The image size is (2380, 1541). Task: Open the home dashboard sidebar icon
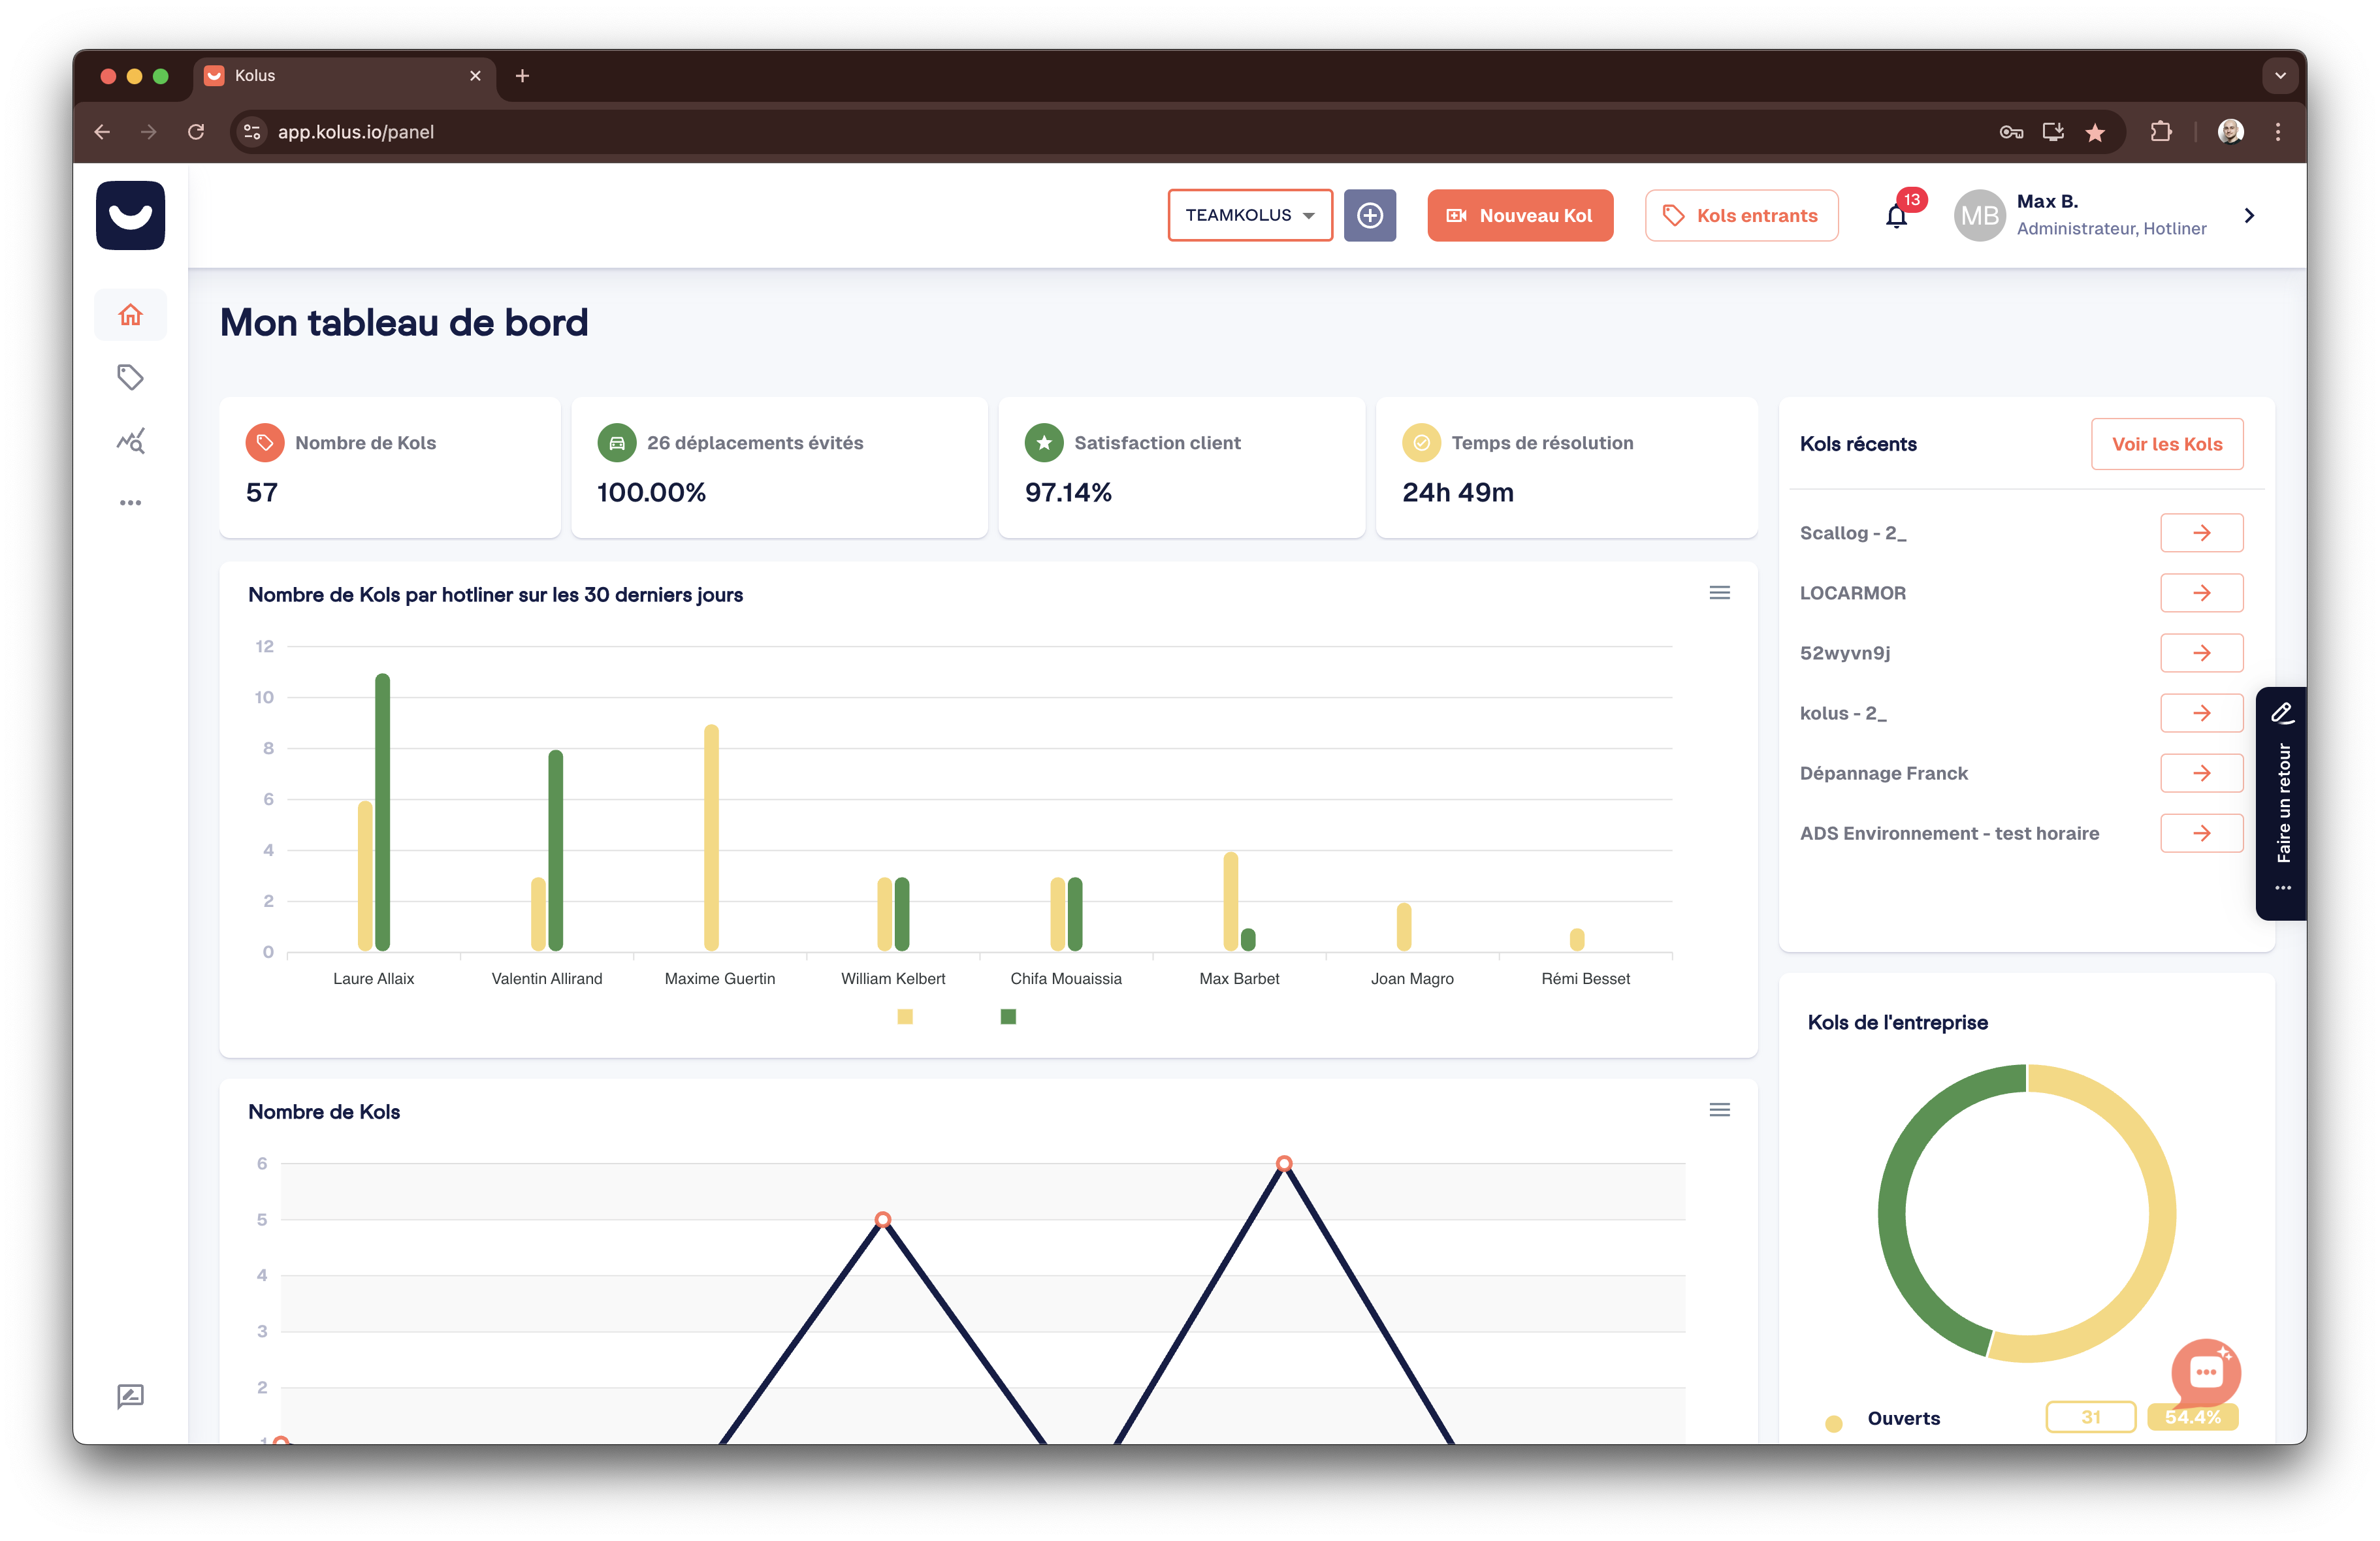130,315
